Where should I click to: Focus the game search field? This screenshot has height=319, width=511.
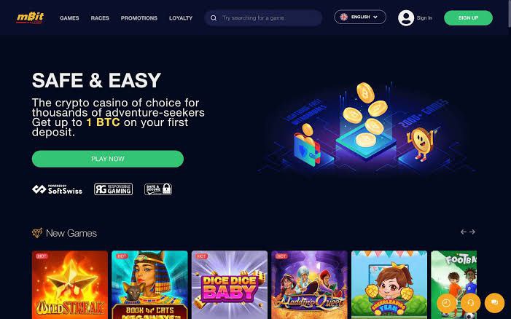point(263,18)
